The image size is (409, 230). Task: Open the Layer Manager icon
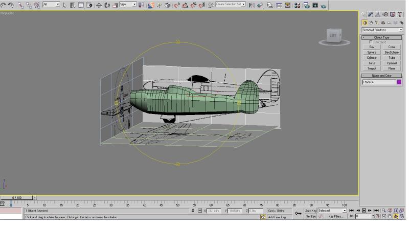(x=269, y=5)
